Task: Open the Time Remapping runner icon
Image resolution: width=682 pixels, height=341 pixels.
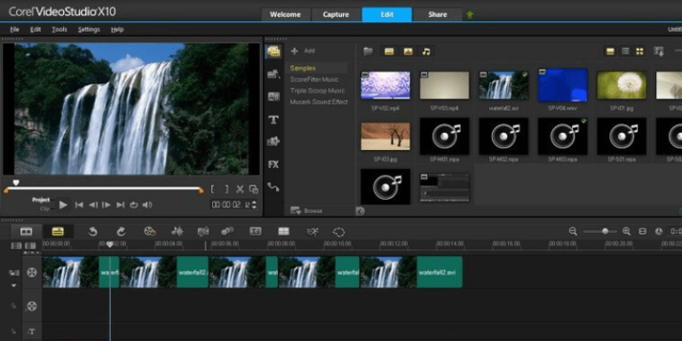Action: point(313,232)
